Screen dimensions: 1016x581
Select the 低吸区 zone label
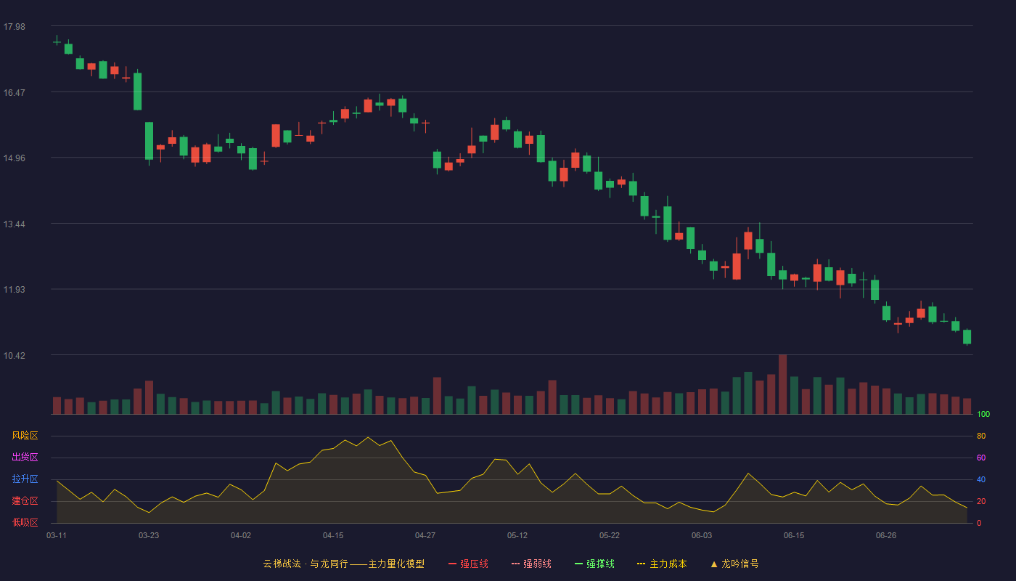coord(25,522)
